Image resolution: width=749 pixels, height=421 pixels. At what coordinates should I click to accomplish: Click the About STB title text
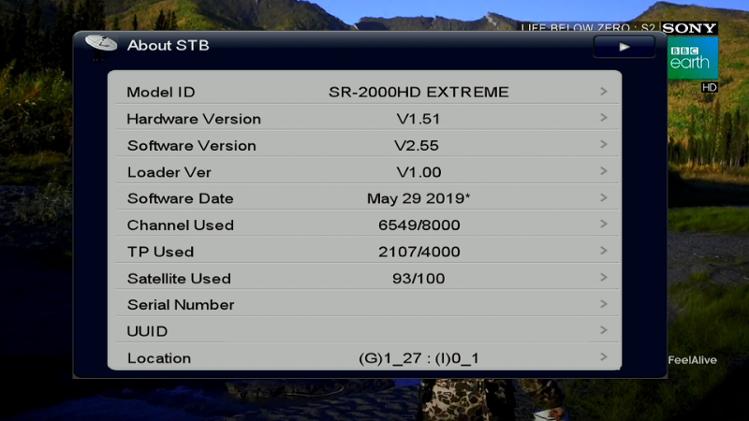coord(169,45)
